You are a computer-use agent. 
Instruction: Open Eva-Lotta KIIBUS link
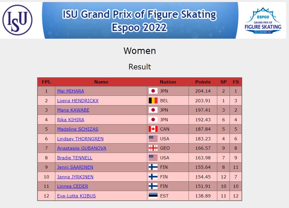pyautogui.click(x=76, y=196)
